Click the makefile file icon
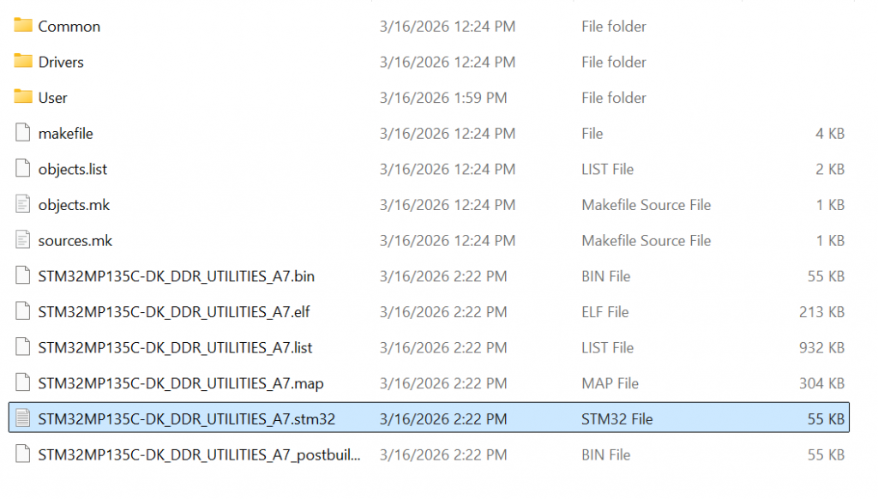The height and width of the screenshot is (499, 878). [23, 134]
